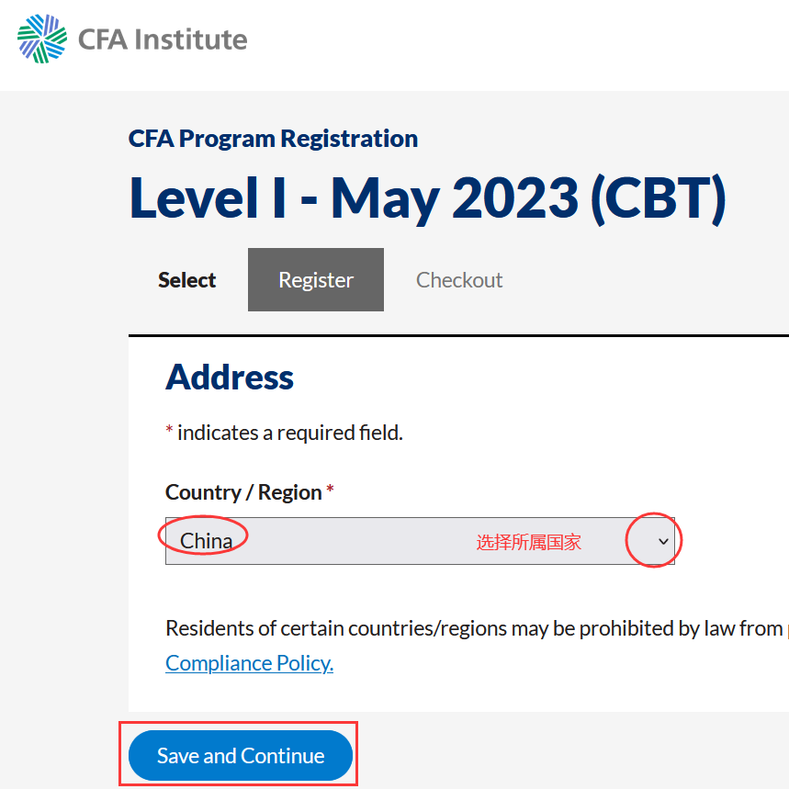This screenshot has height=789, width=789.
Task: Click the red asterisk beside Country / Region
Action: coord(330,489)
